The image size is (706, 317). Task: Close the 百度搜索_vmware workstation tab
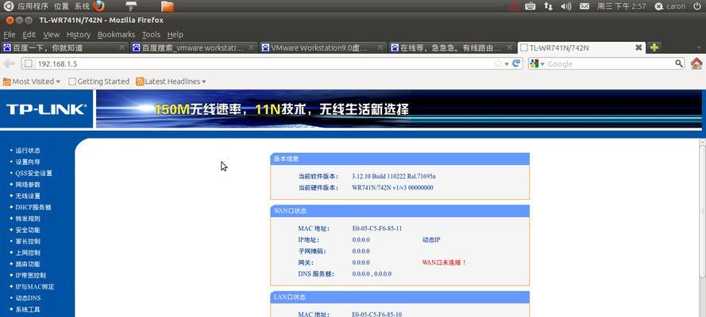[251, 47]
